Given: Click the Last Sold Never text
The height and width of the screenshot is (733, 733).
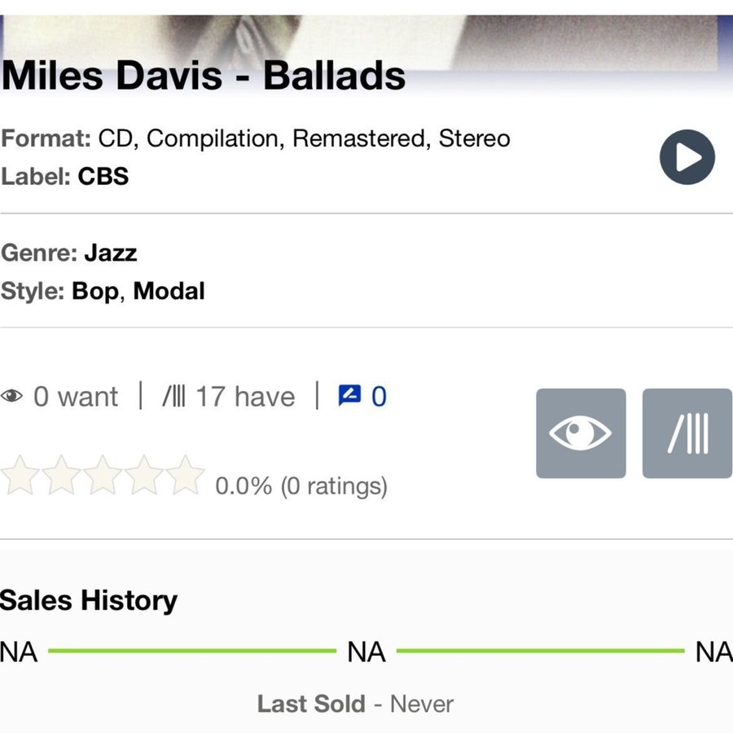Looking at the screenshot, I should 355,704.
